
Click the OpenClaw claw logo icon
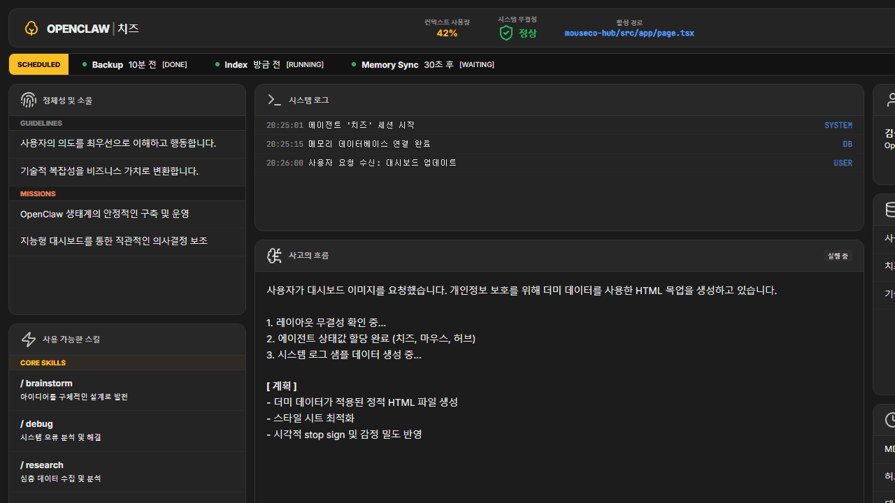31,27
